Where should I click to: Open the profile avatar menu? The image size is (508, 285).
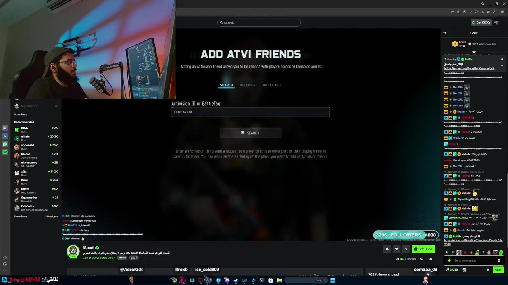pyautogui.click(x=496, y=23)
